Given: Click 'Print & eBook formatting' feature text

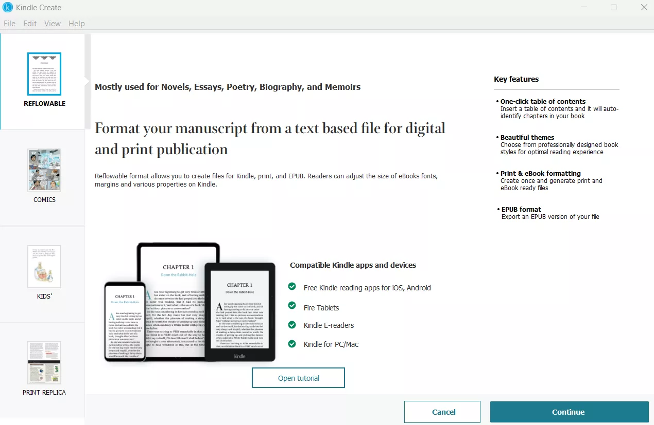Looking at the screenshot, I should tap(541, 173).
